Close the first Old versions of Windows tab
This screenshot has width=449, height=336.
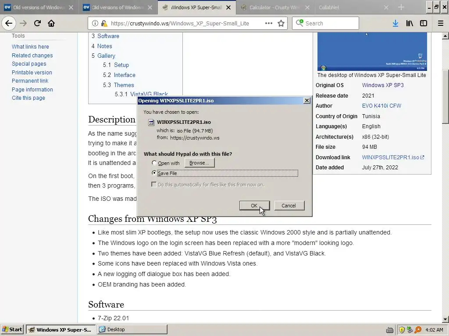pyautogui.click(x=71, y=7)
